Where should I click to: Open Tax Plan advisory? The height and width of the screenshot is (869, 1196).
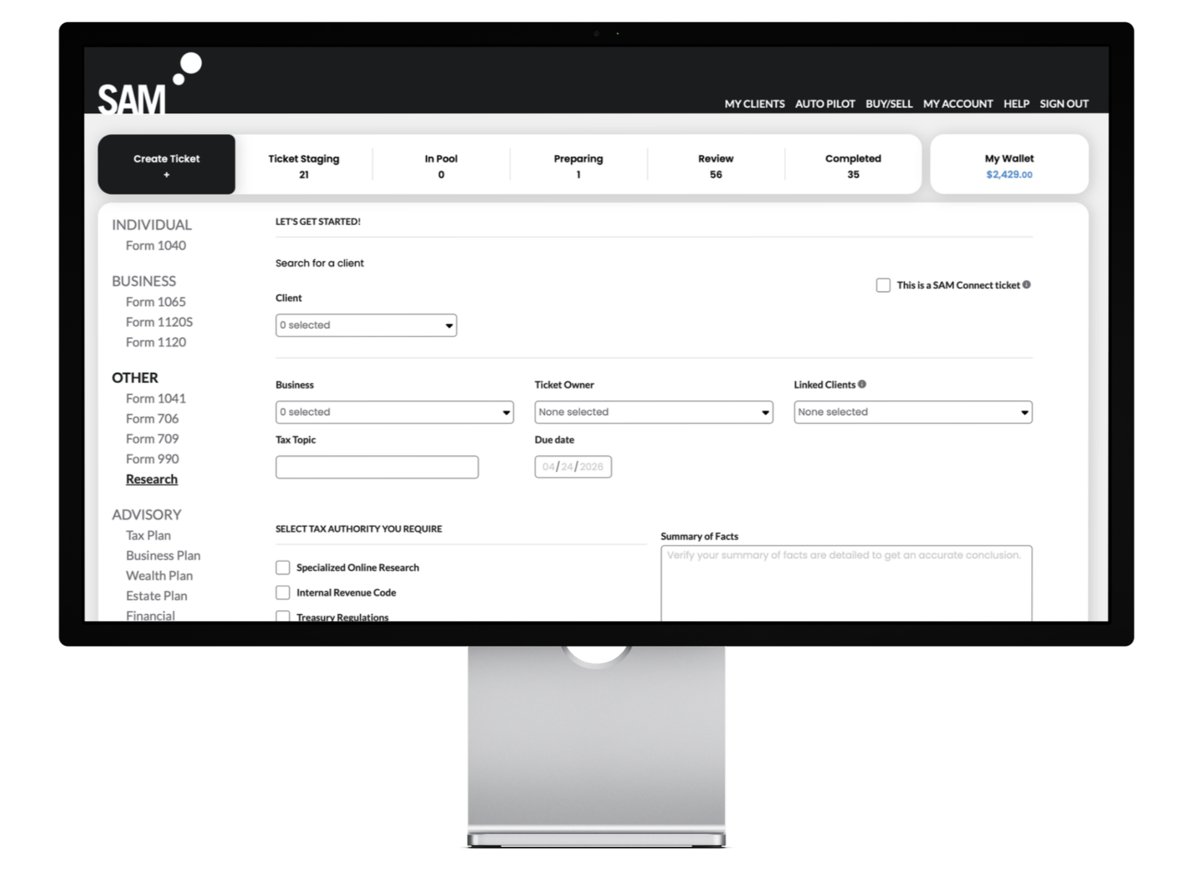click(149, 536)
